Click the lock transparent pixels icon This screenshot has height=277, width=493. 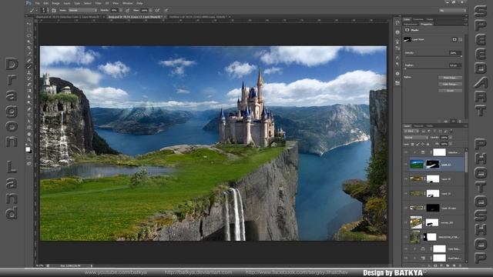(413, 144)
